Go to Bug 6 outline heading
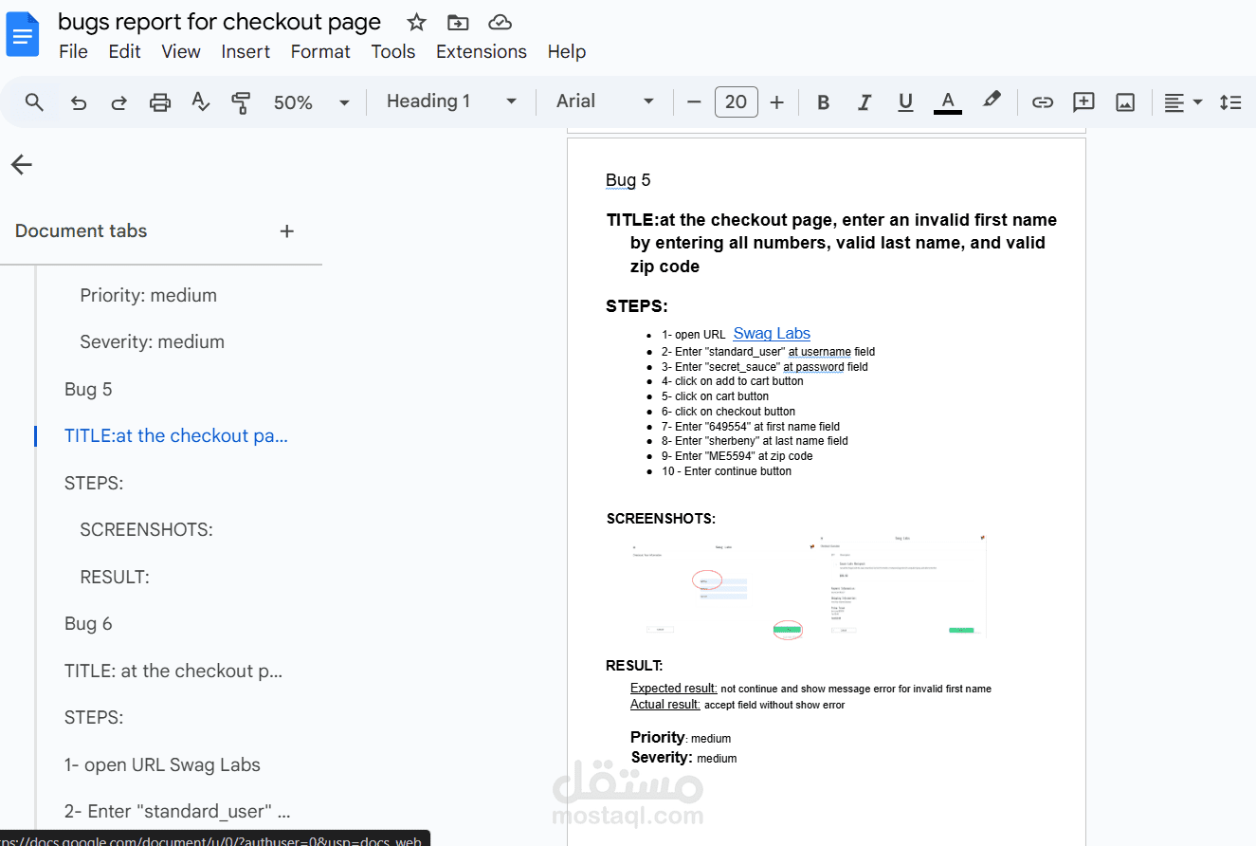Image resolution: width=1256 pixels, height=846 pixels. (x=88, y=623)
